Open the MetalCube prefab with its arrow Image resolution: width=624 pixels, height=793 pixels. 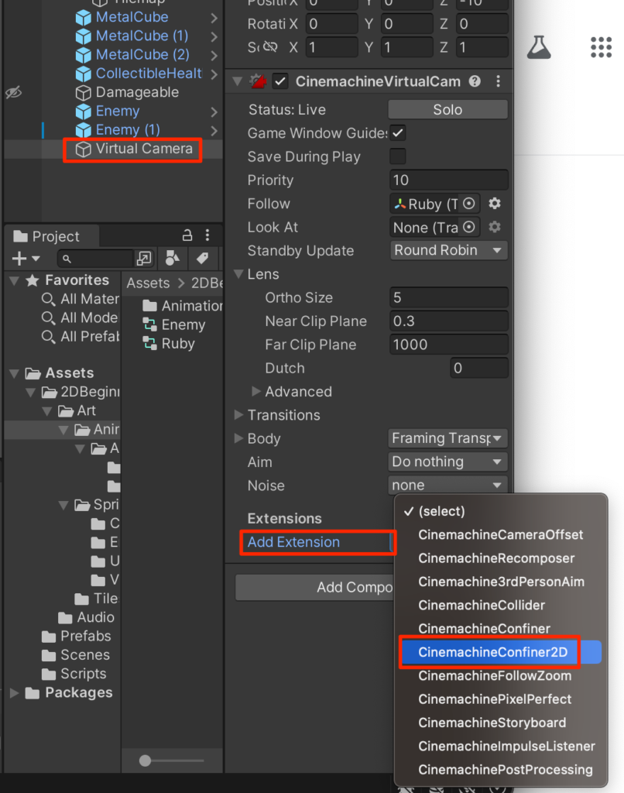point(214,19)
